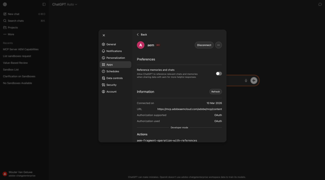
Task: Click the General gear icon
Action: tap(104, 44)
